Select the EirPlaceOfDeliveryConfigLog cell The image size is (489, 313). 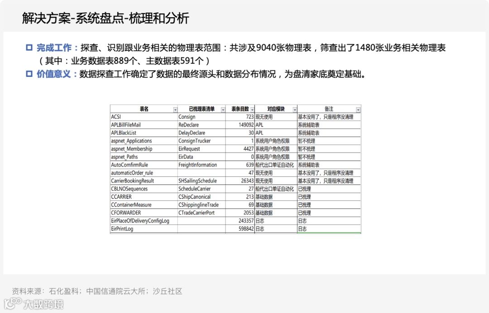coord(144,221)
